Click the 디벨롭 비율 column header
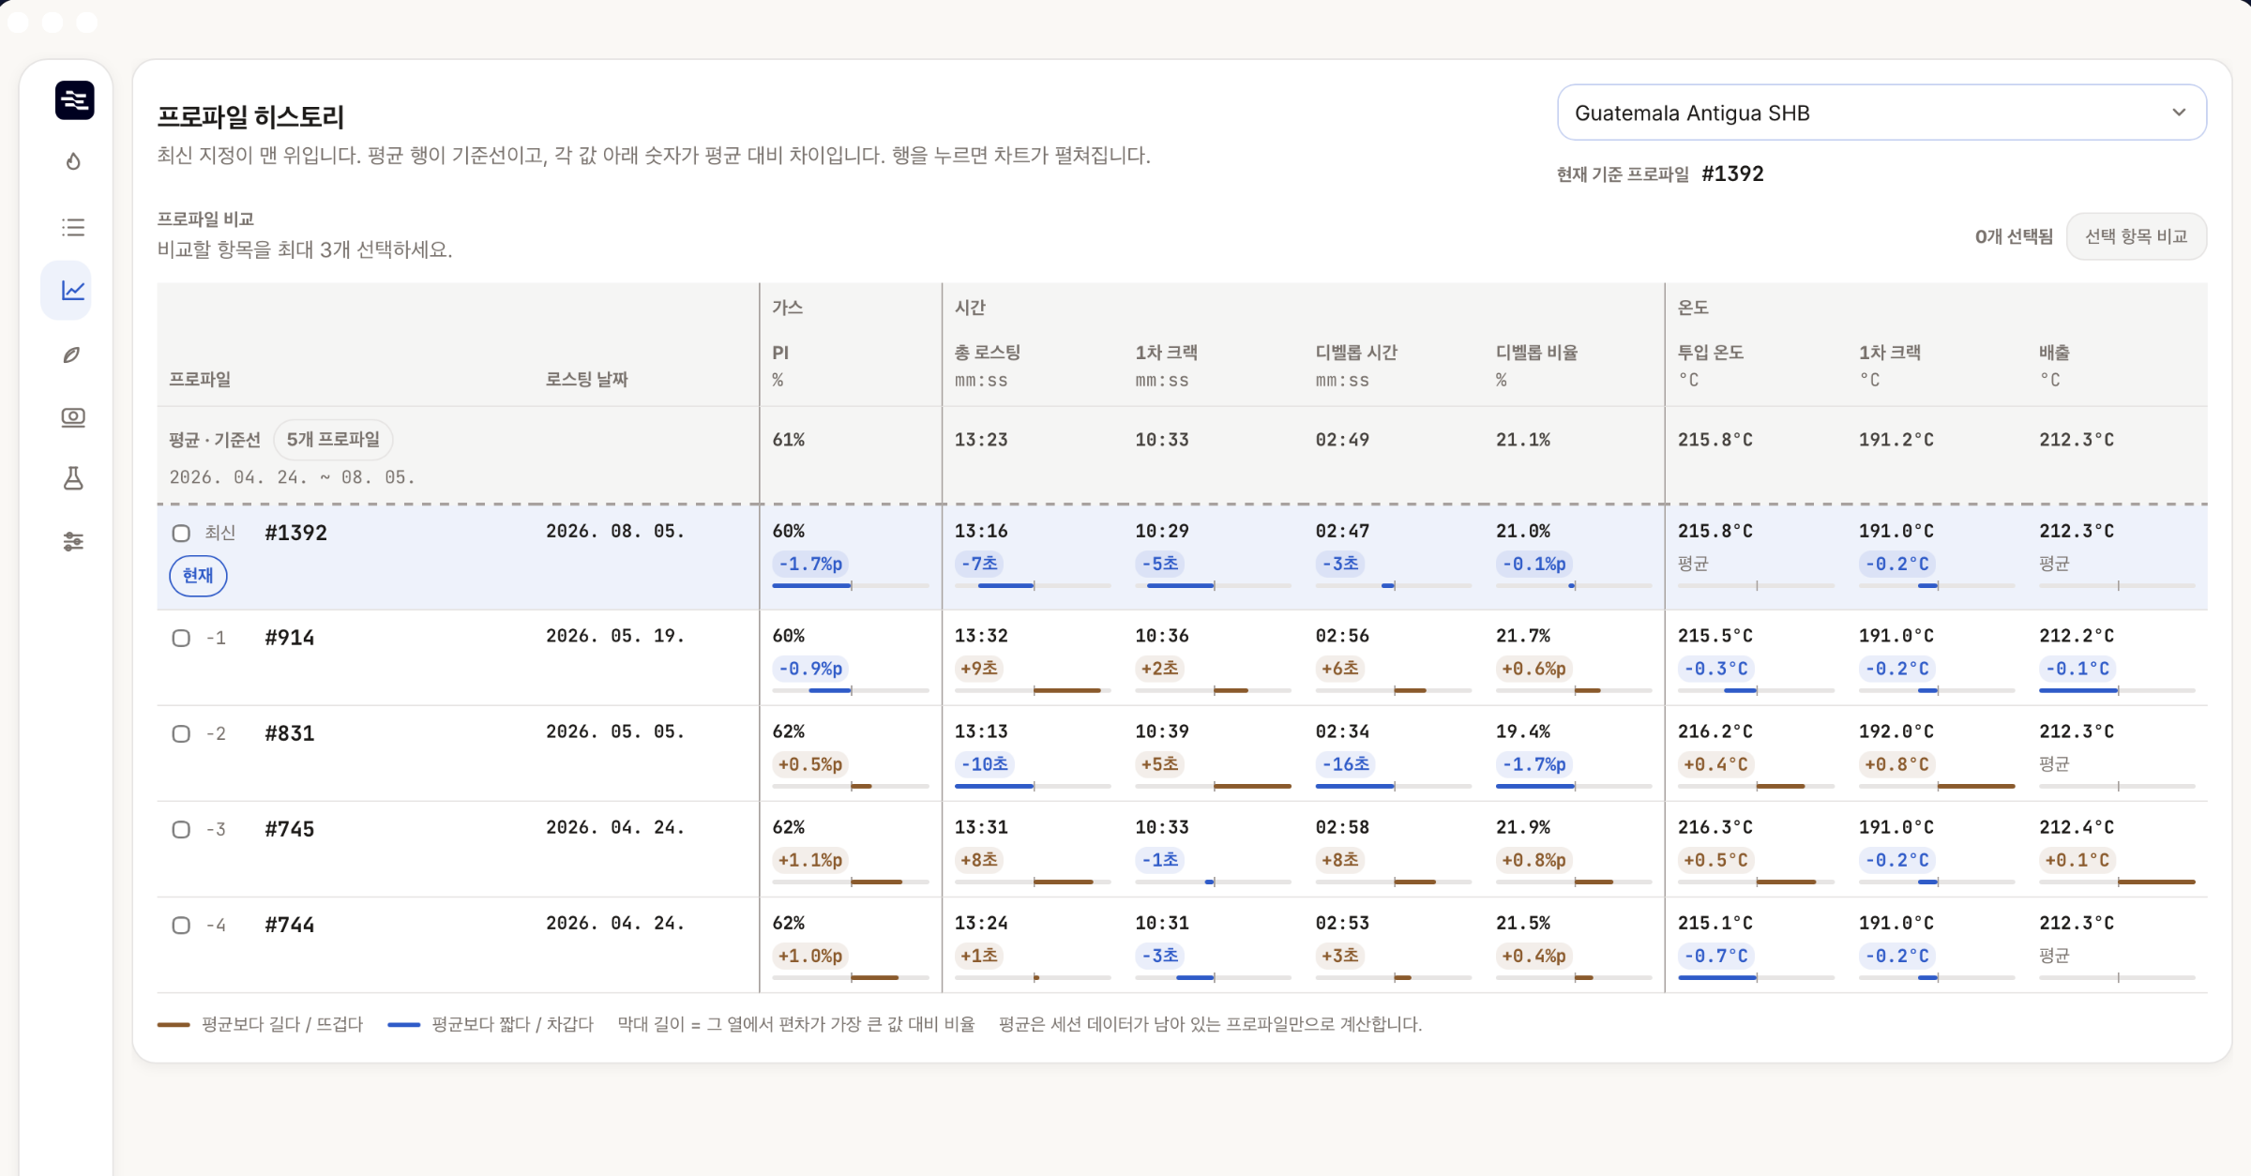Image resolution: width=2251 pixels, height=1176 pixels. [1536, 353]
